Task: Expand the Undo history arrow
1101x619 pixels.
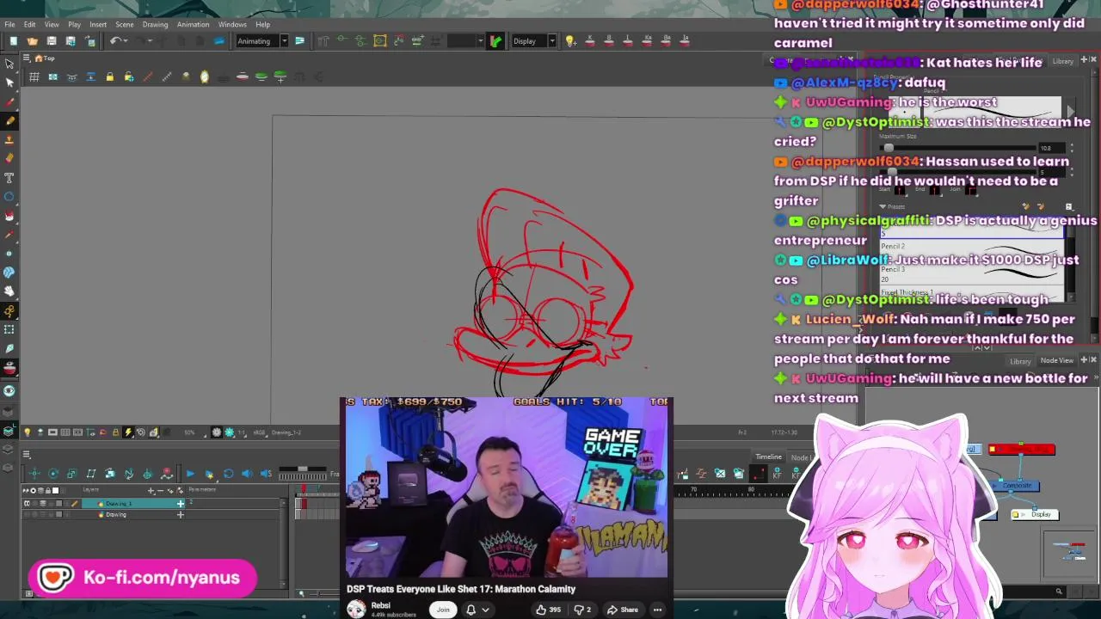Action: coord(126,41)
